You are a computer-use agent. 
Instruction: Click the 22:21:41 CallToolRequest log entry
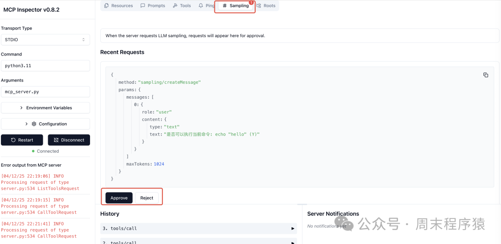[39, 230]
